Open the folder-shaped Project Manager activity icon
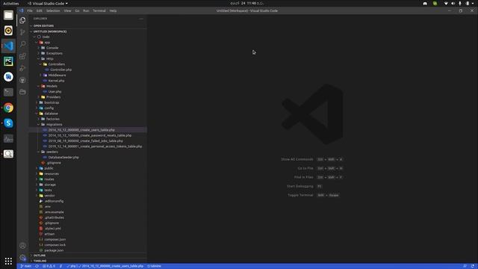The width and height of the screenshot is (478, 269). point(22,92)
